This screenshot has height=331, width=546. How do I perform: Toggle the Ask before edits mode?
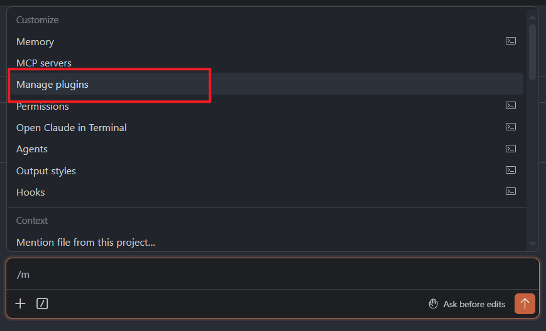pyautogui.click(x=467, y=304)
